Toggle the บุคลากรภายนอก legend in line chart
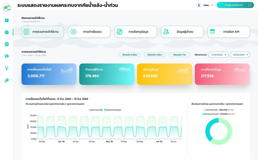258x160 pixels. coord(113,110)
